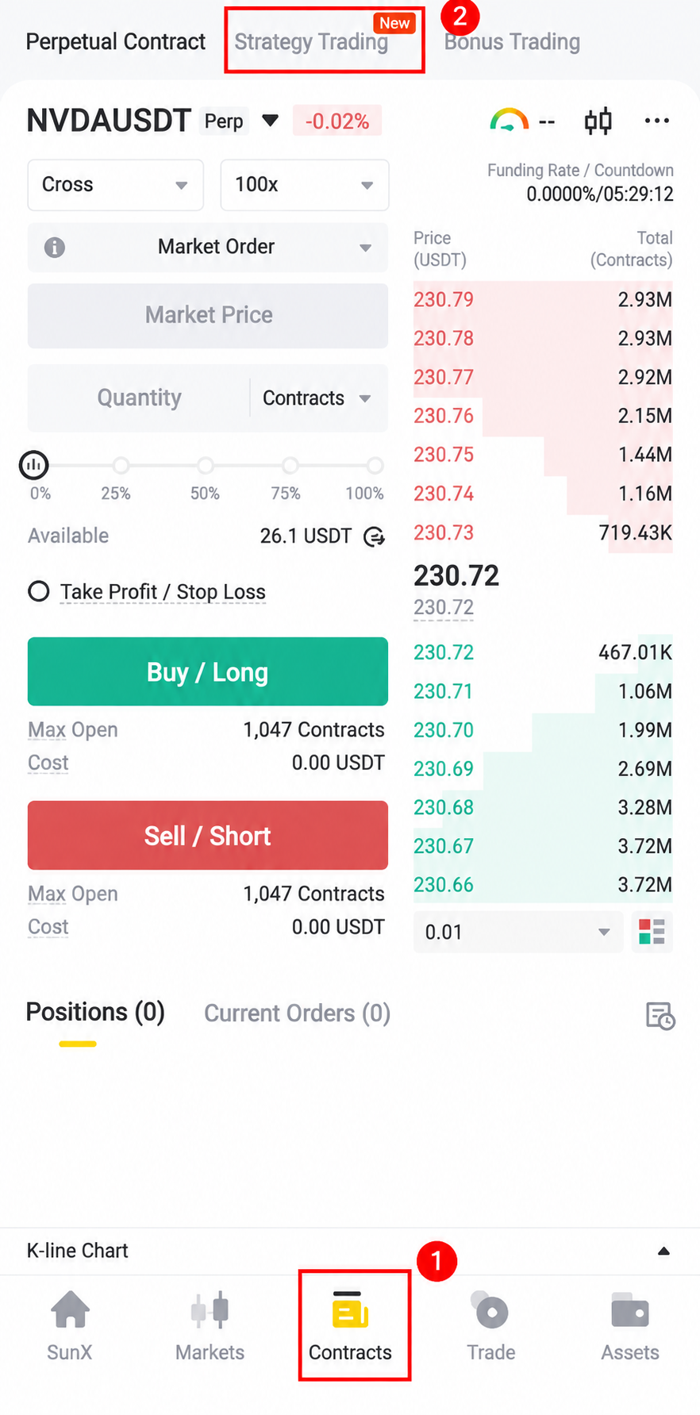Expand the K-line Chart panel arrow

(x=664, y=1252)
